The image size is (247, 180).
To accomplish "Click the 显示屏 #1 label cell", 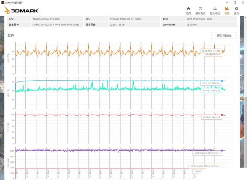I will pos(19,25).
